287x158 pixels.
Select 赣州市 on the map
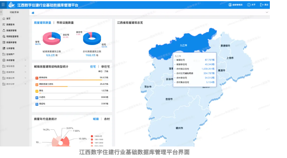(179, 128)
